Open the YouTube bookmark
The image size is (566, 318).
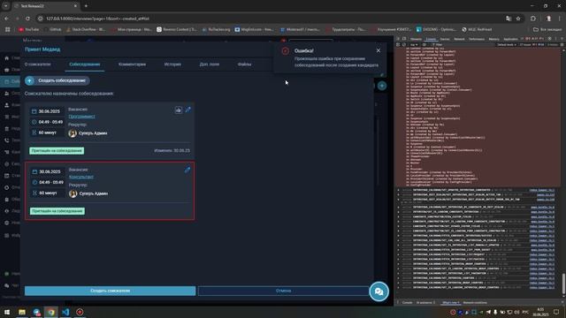(x=29, y=29)
